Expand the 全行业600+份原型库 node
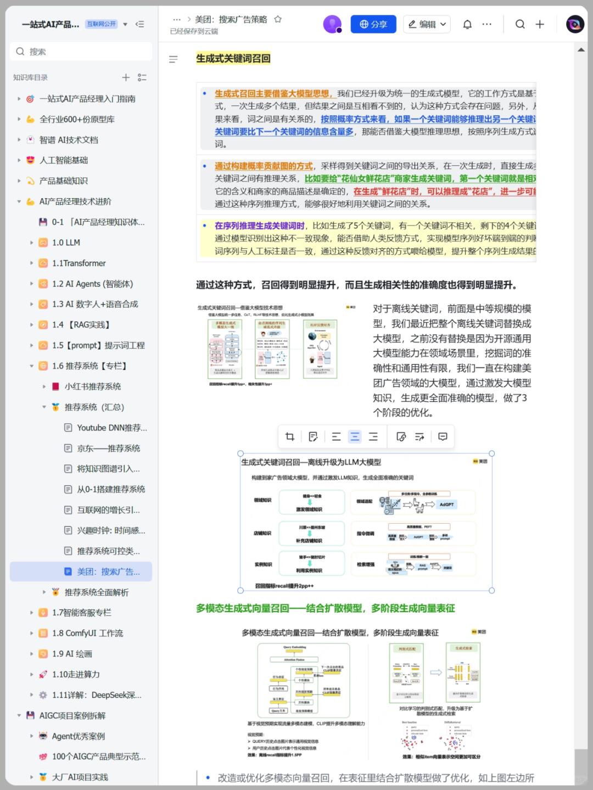Screen dimensions: 593x790 19,119
